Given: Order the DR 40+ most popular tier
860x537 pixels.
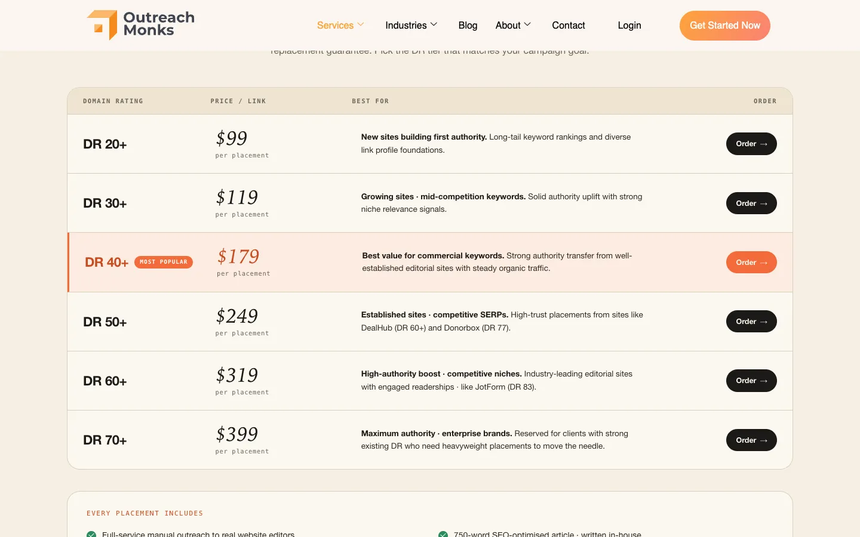Looking at the screenshot, I should point(751,263).
